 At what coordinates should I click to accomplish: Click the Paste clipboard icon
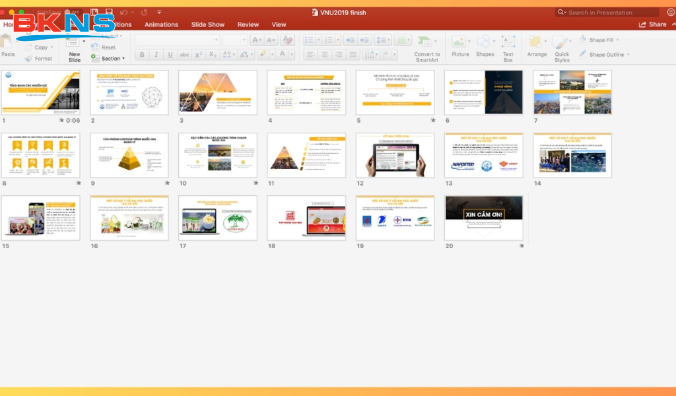click(x=6, y=42)
